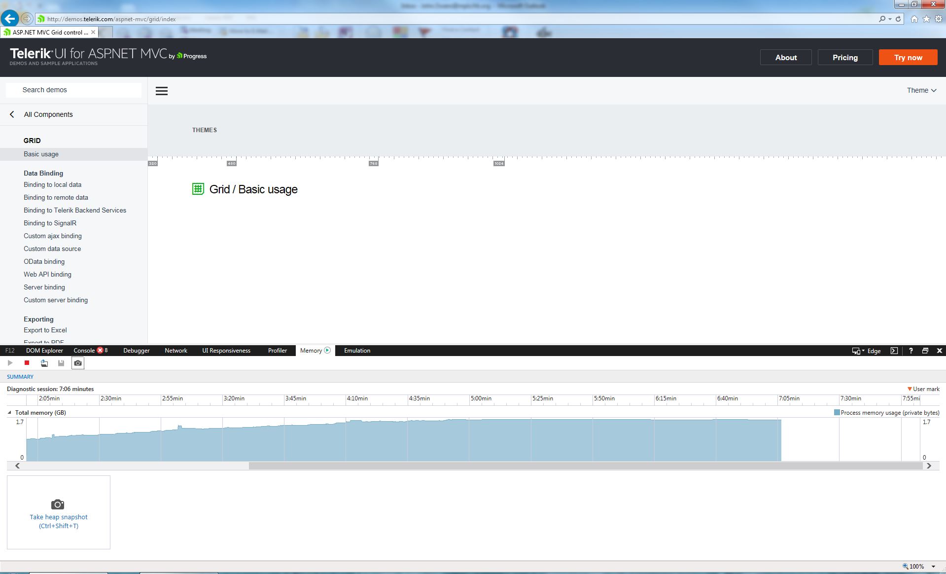The width and height of the screenshot is (946, 574).
Task: Open Favorites with the star icon
Action: [927, 19]
